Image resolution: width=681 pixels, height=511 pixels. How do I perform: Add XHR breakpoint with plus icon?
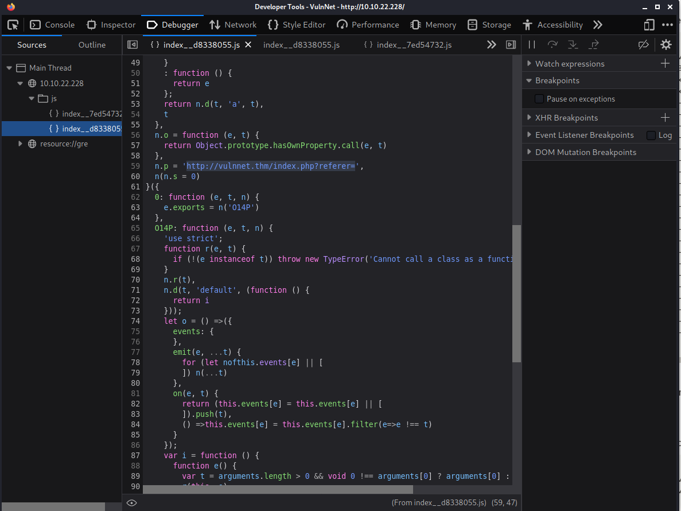point(665,117)
